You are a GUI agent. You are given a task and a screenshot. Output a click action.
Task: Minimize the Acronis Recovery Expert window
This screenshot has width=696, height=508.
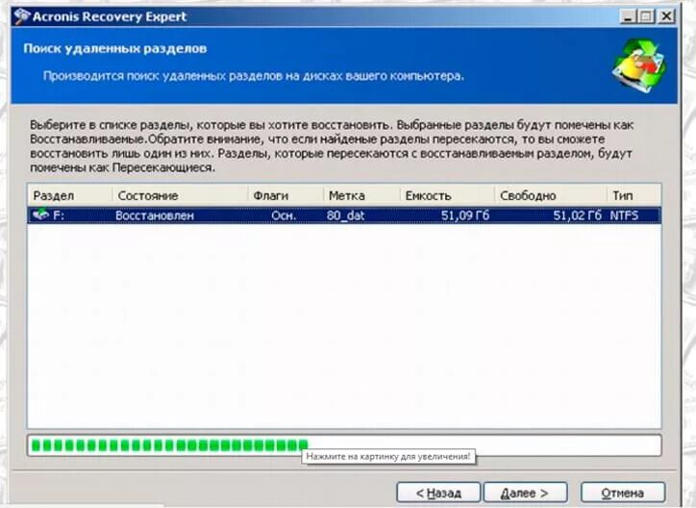coord(628,17)
